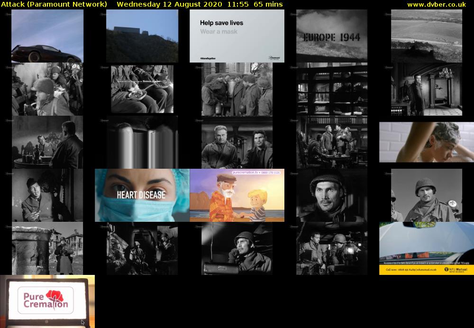Open the thumbnail of soldier beside ruined stone wall
This screenshot has height=328, width=474.
(x=47, y=248)
